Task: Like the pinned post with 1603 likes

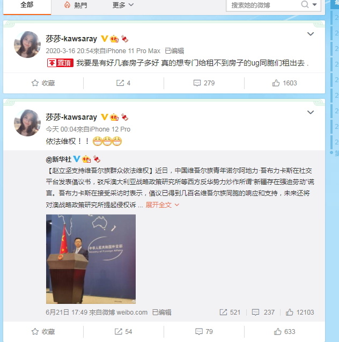Action: pyautogui.click(x=284, y=83)
